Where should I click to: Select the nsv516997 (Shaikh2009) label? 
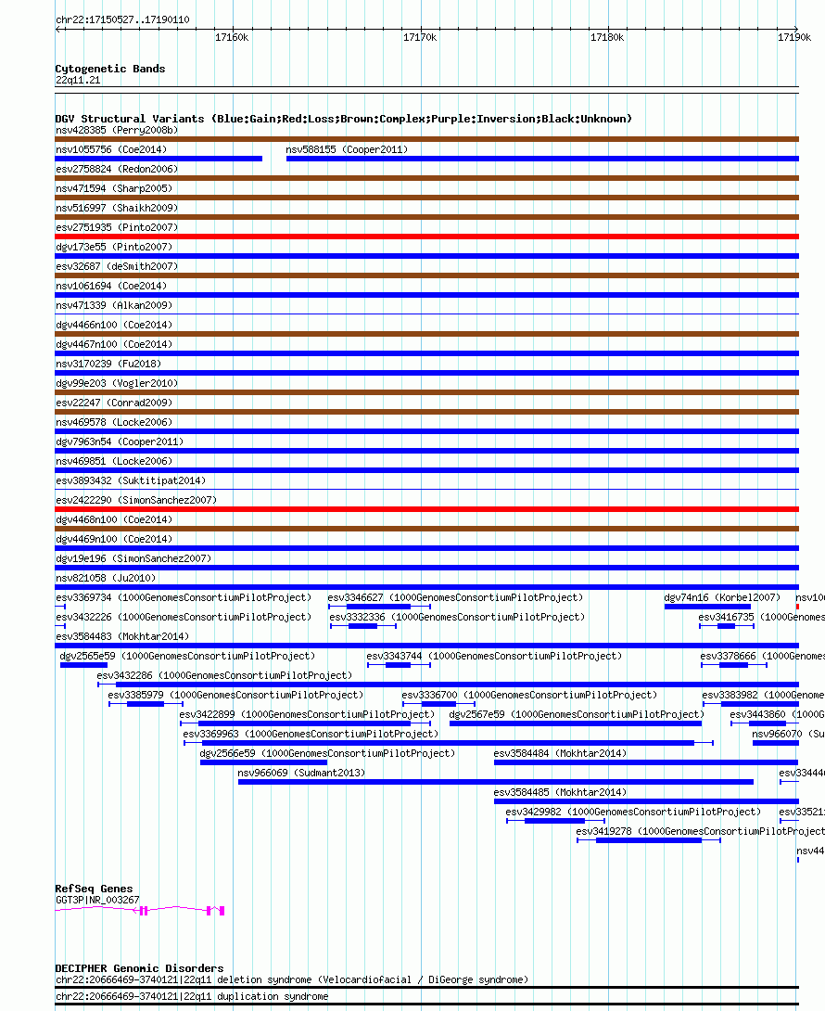click(x=117, y=208)
